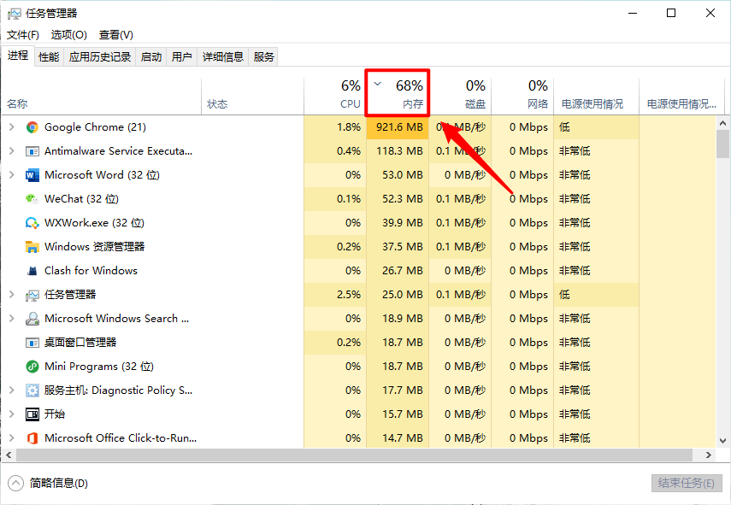Select the Microsoft Windows Search icon

(x=32, y=318)
